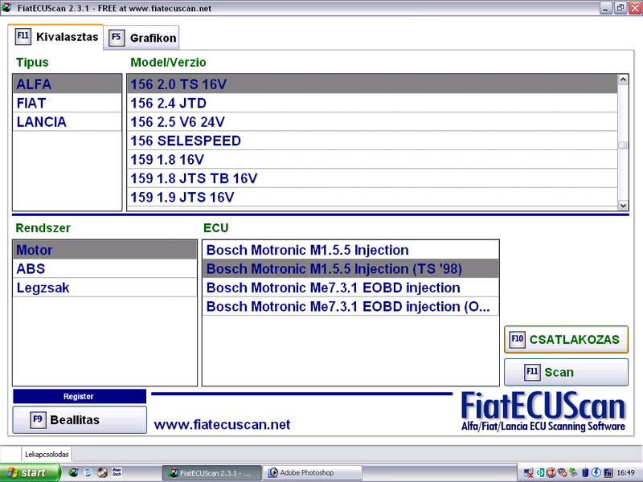Click the model list scroll up arrow
Screen dimensions: 643x482
[x=623, y=80]
